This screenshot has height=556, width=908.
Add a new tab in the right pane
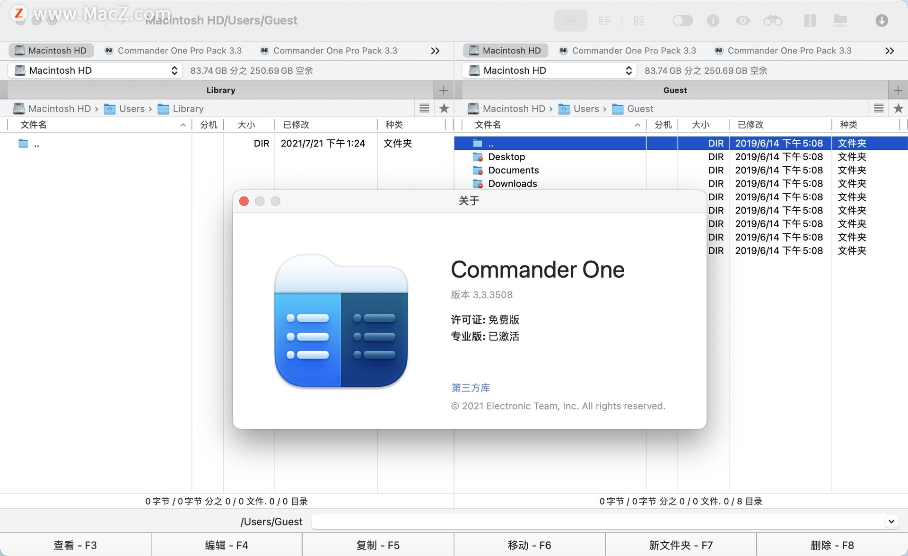pos(898,90)
